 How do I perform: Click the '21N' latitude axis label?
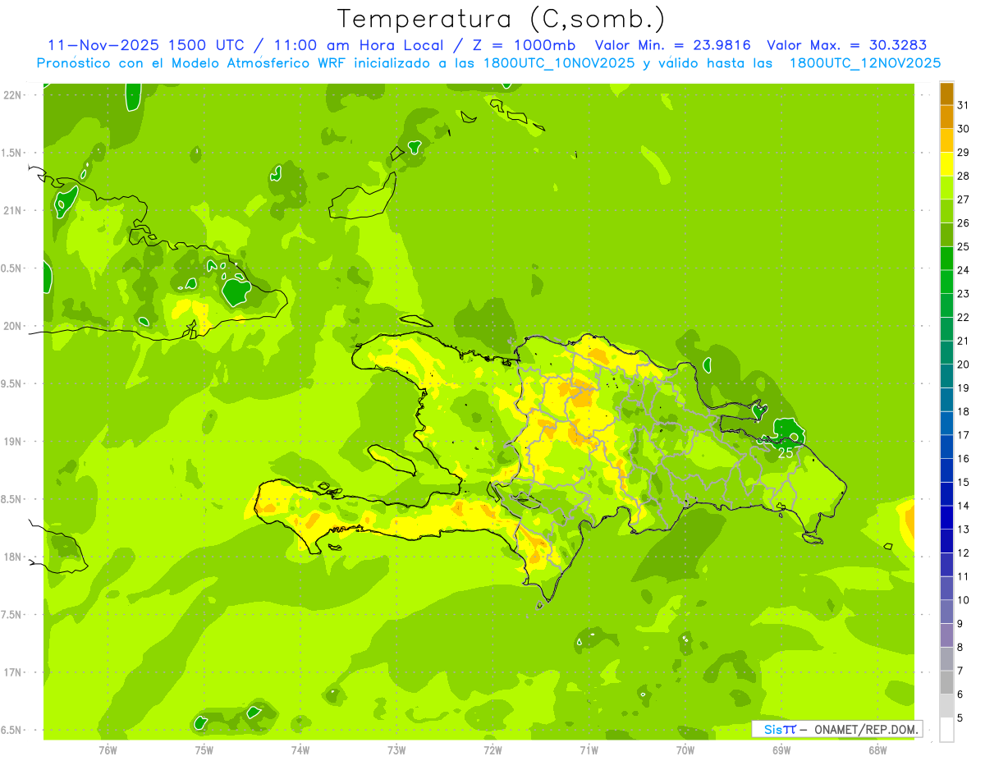(x=11, y=210)
